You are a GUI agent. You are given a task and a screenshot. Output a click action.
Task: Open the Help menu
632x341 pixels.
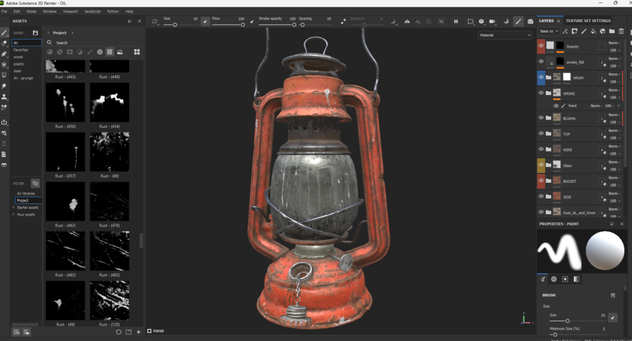130,11
